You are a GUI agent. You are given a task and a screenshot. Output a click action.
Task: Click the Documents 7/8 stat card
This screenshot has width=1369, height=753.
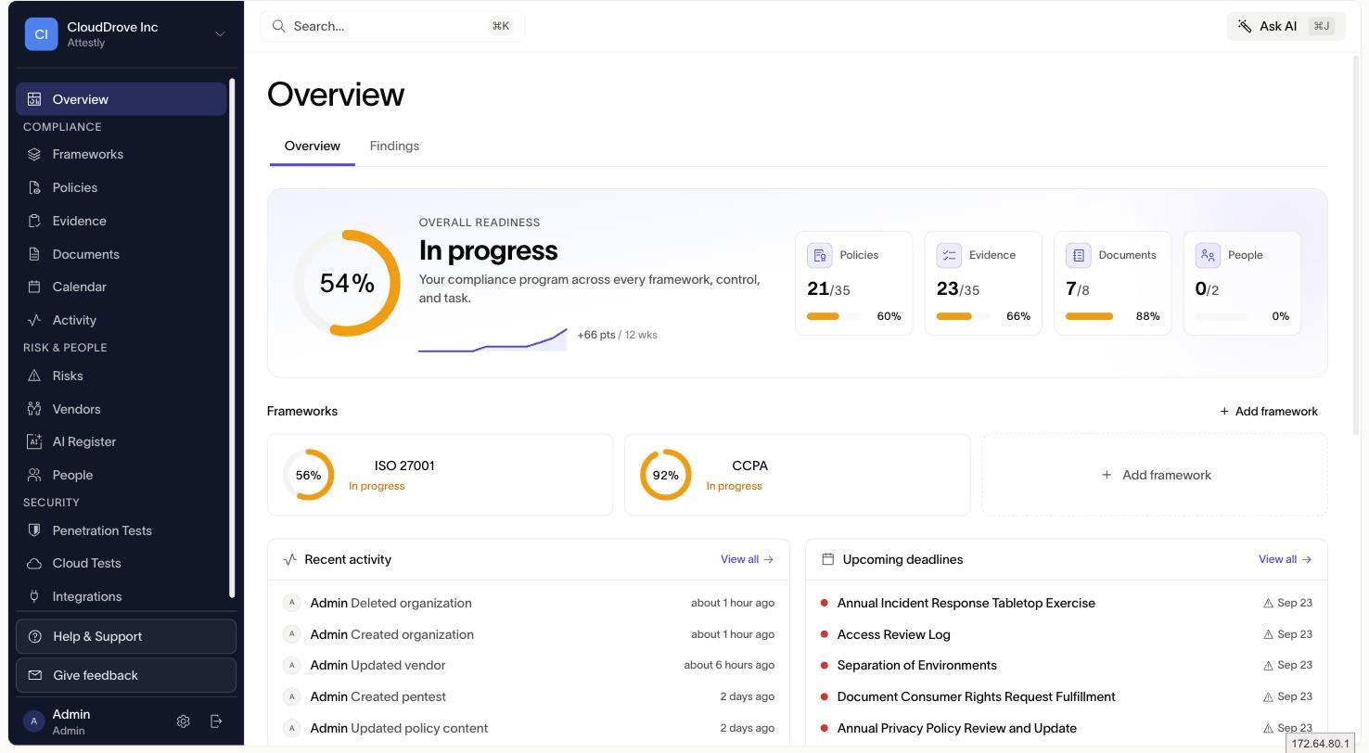1113,283
